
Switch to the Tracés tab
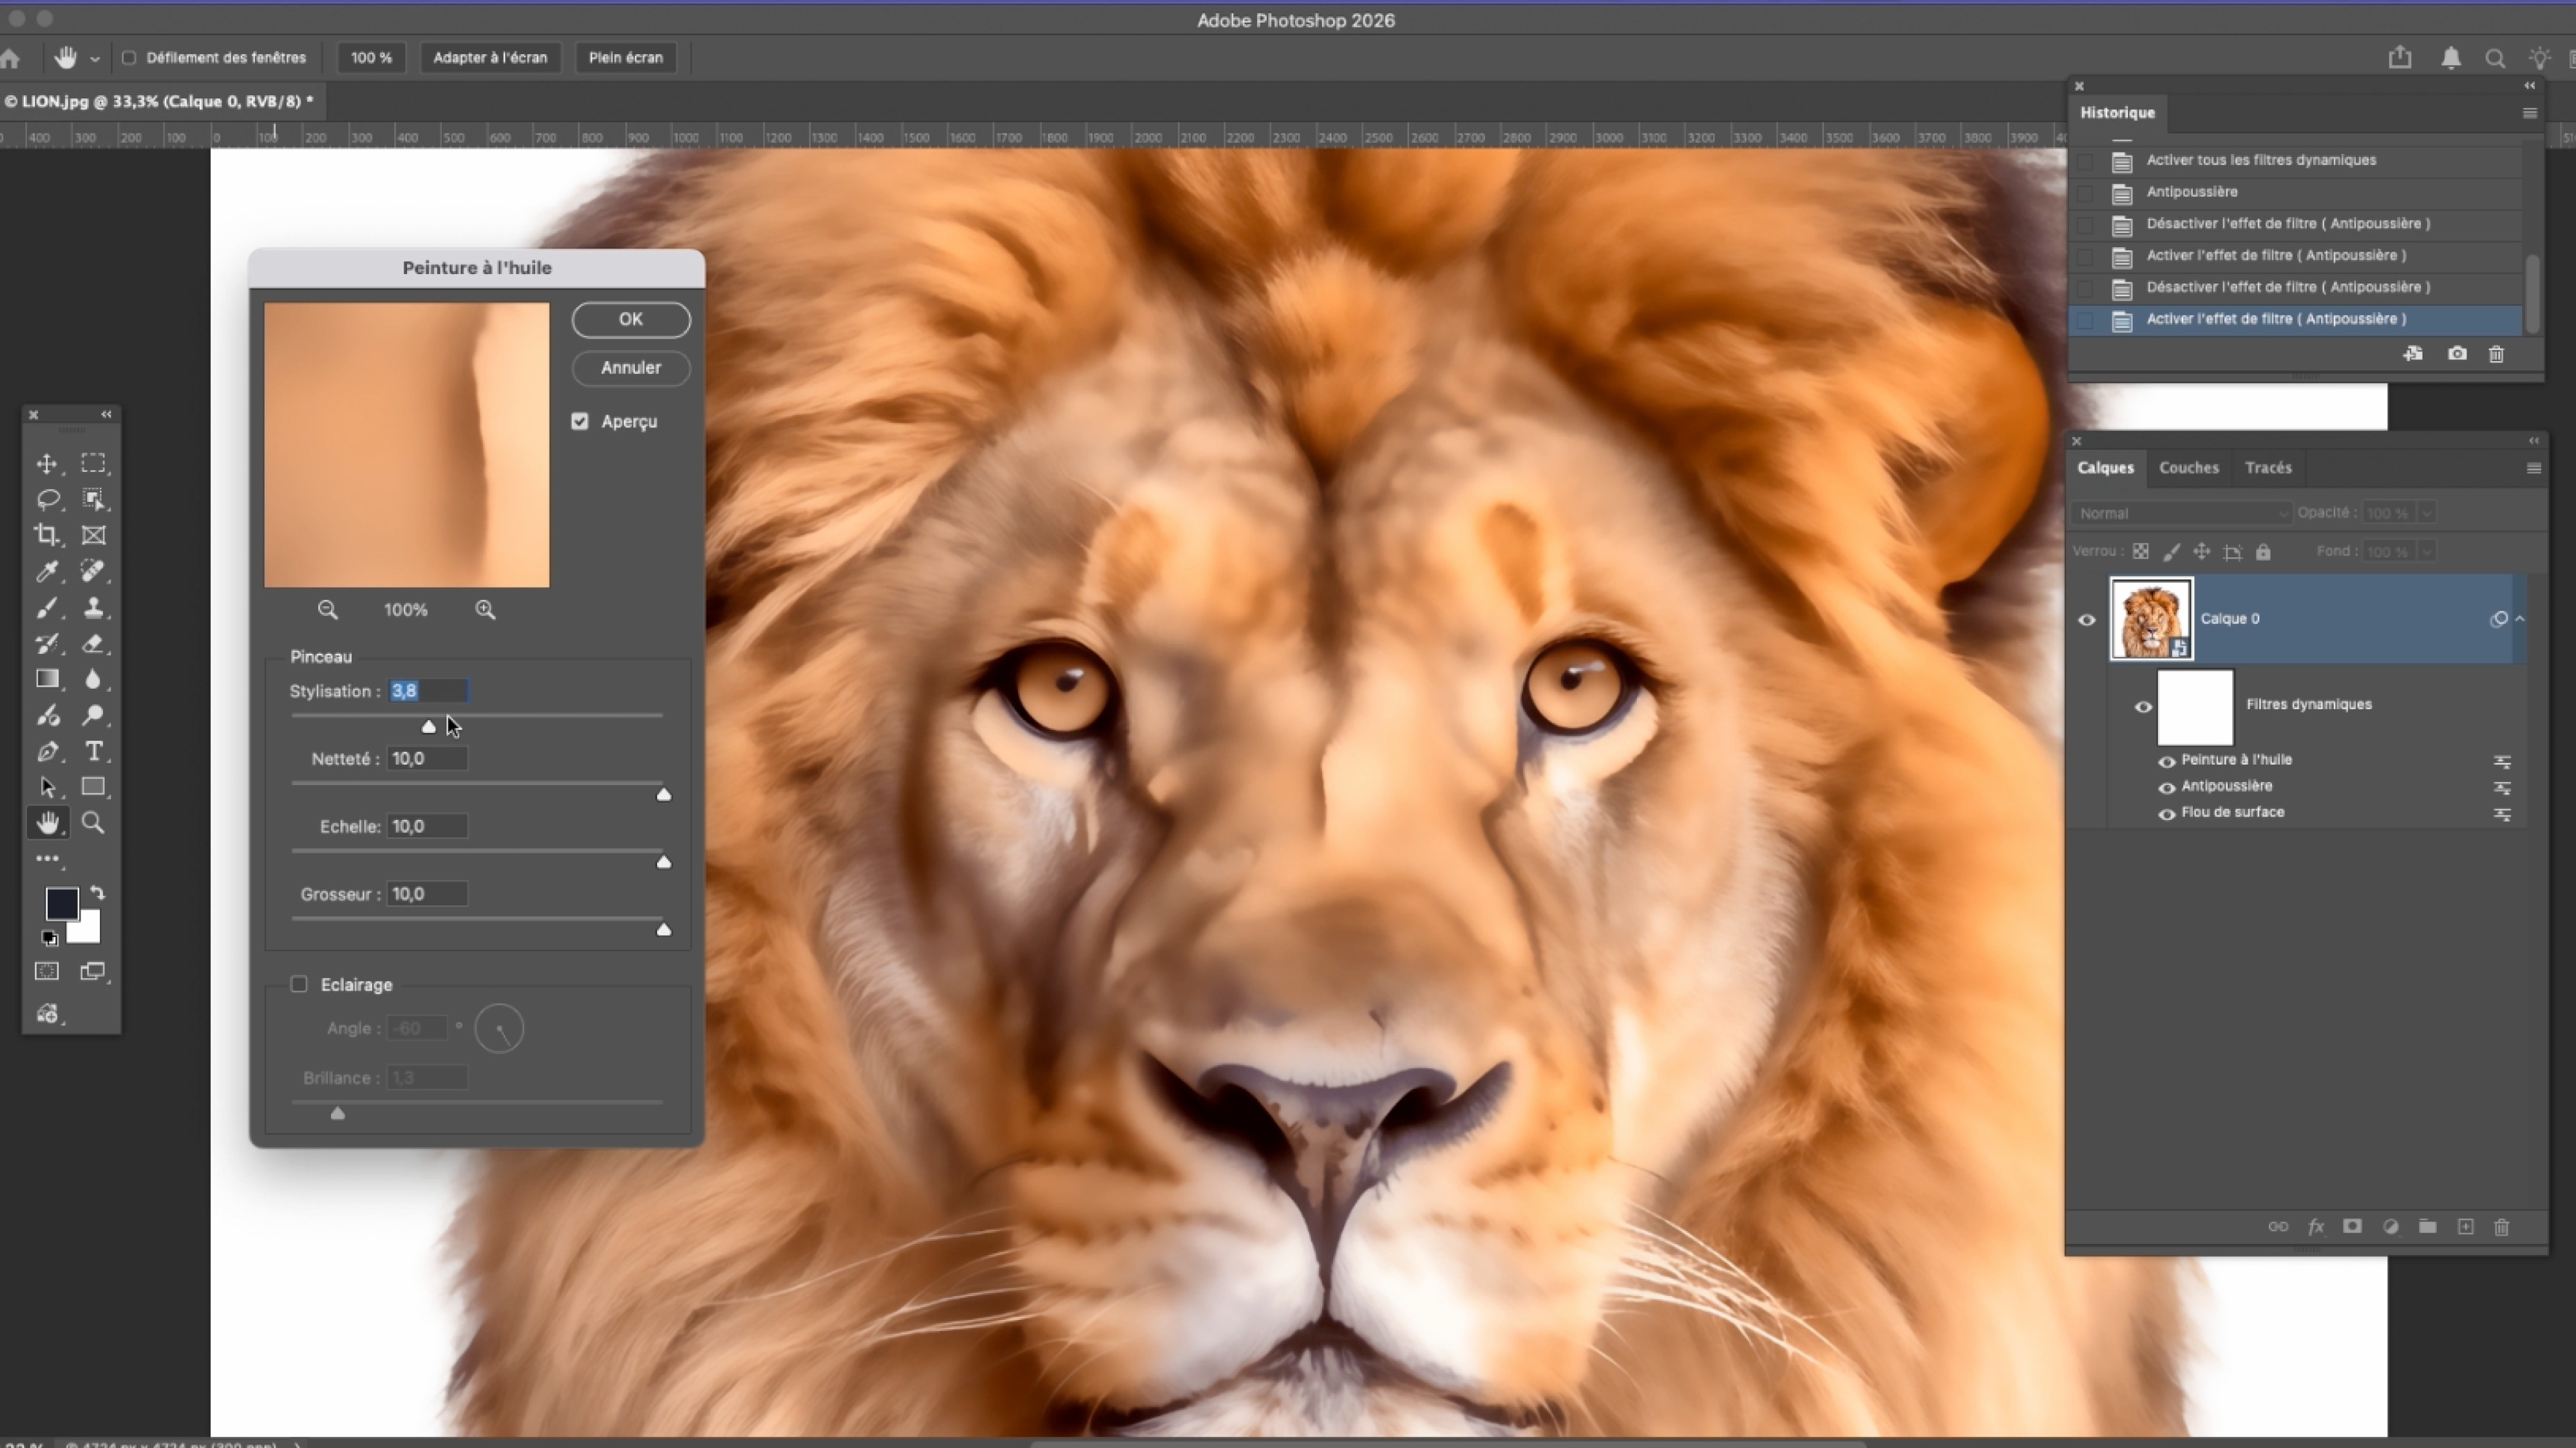tap(2267, 468)
